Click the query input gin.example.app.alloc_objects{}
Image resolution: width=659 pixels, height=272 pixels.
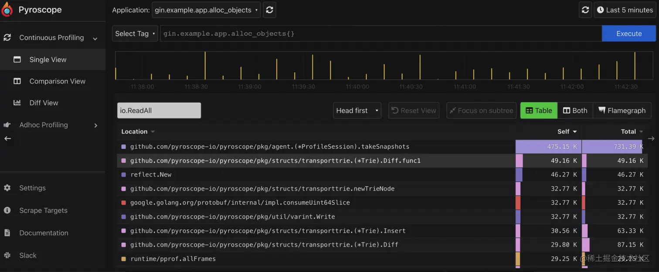pyautogui.click(x=381, y=34)
